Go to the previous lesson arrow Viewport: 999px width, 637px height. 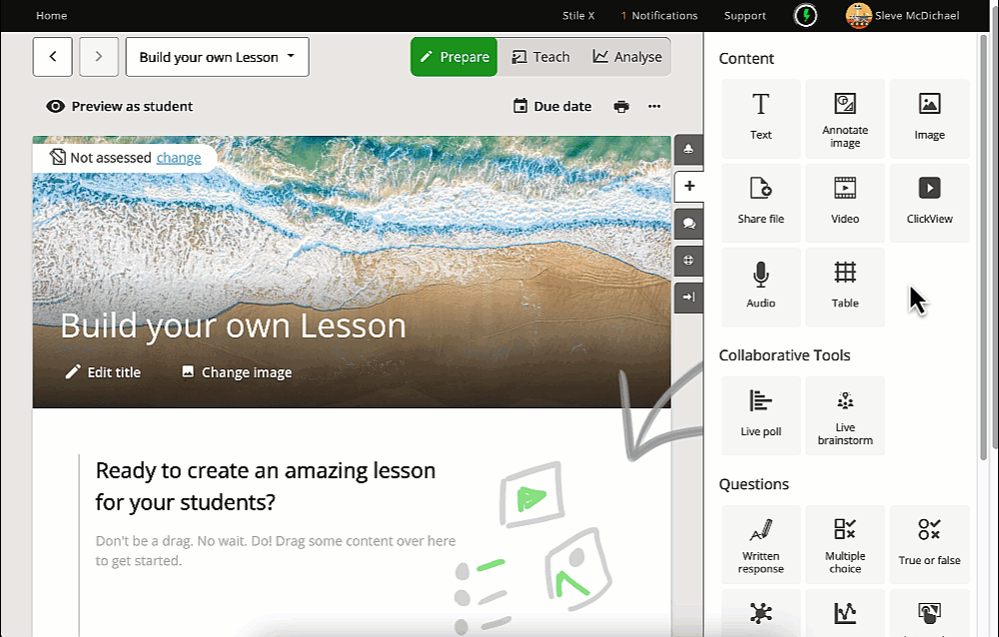pos(53,57)
